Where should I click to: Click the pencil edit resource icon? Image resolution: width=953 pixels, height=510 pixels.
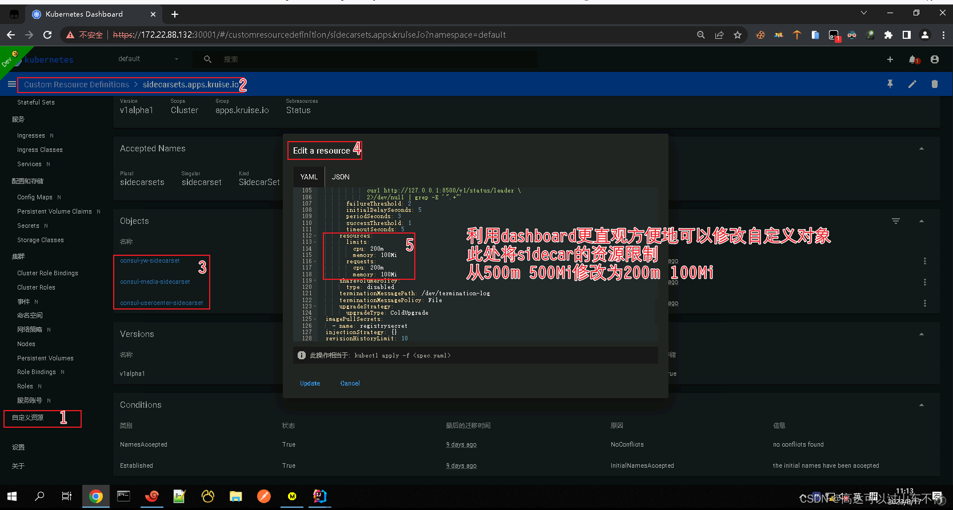pos(912,84)
